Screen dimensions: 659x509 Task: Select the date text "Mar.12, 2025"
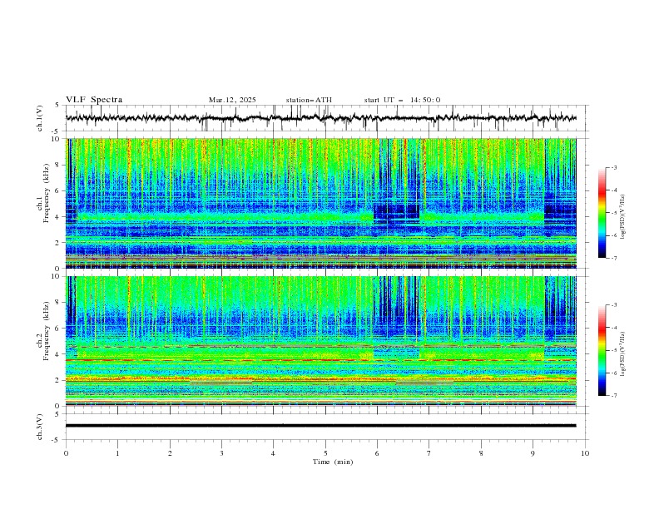coord(232,100)
